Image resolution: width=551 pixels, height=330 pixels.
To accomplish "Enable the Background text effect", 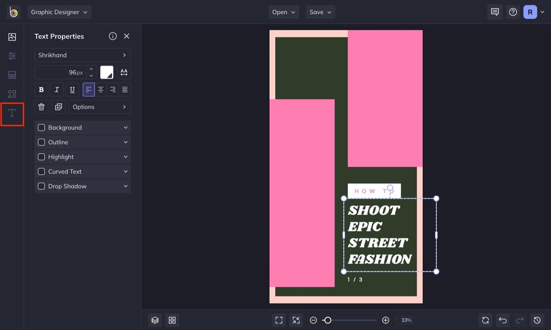I will click(x=41, y=127).
